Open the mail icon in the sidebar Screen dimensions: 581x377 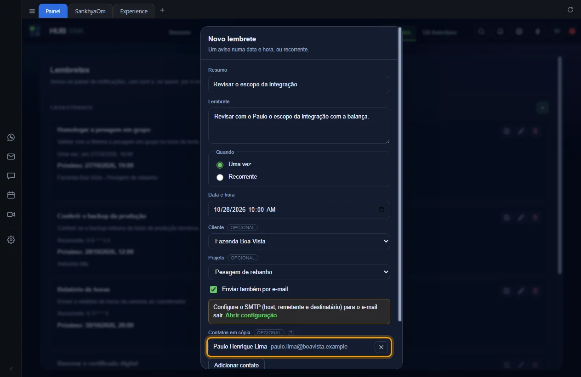11,157
